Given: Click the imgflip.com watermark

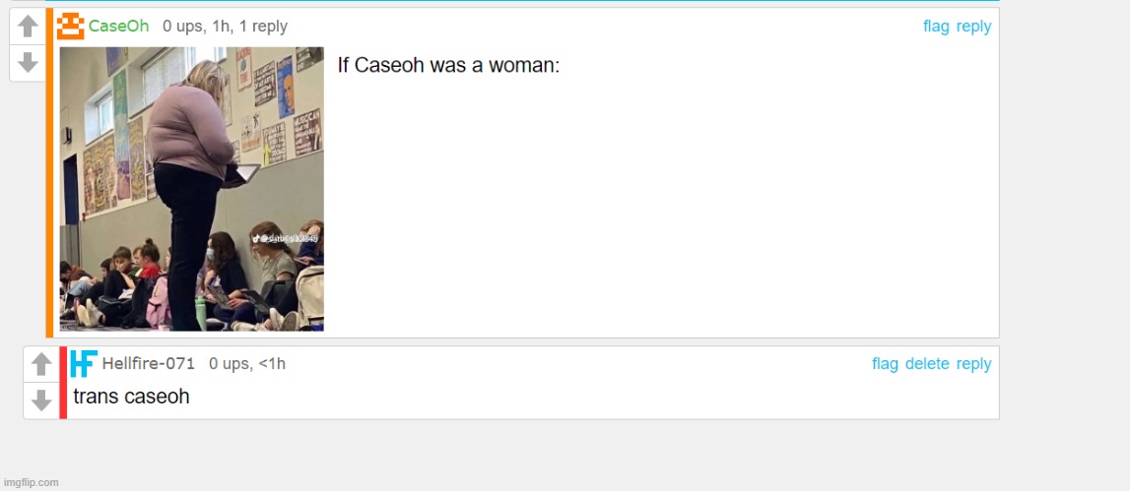Looking at the screenshot, I should click(x=31, y=482).
